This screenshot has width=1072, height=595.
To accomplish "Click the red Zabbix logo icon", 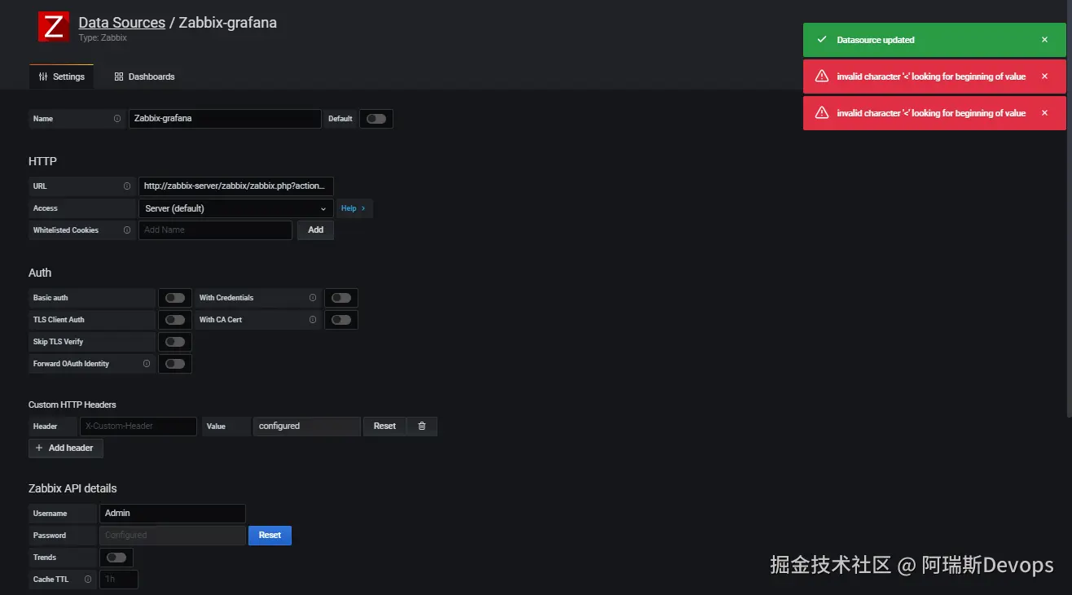I will (54, 27).
